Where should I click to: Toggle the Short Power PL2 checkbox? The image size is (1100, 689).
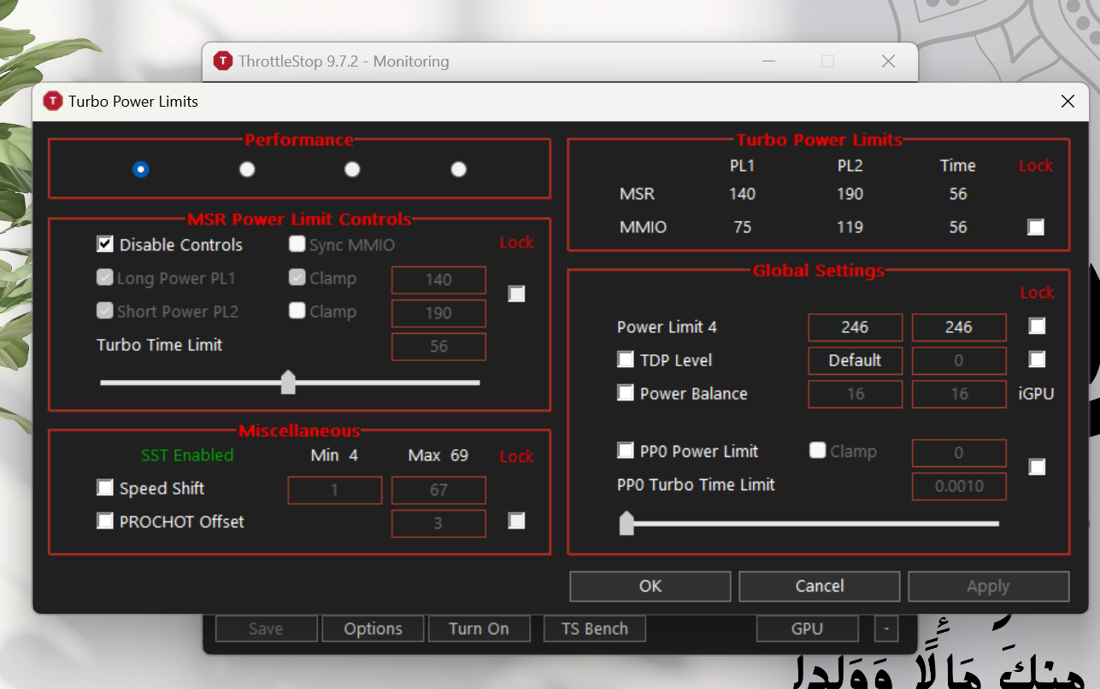point(105,311)
